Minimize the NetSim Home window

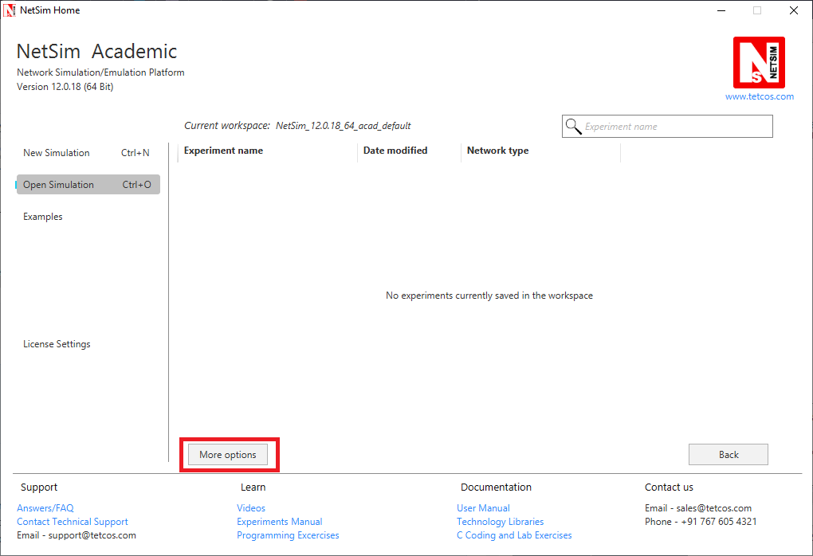click(x=721, y=10)
